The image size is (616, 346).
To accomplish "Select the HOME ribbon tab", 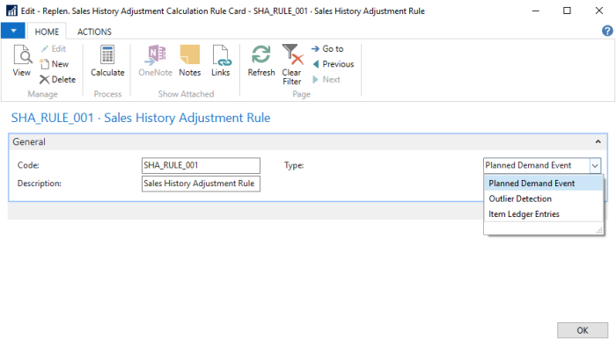I will 47,32.
